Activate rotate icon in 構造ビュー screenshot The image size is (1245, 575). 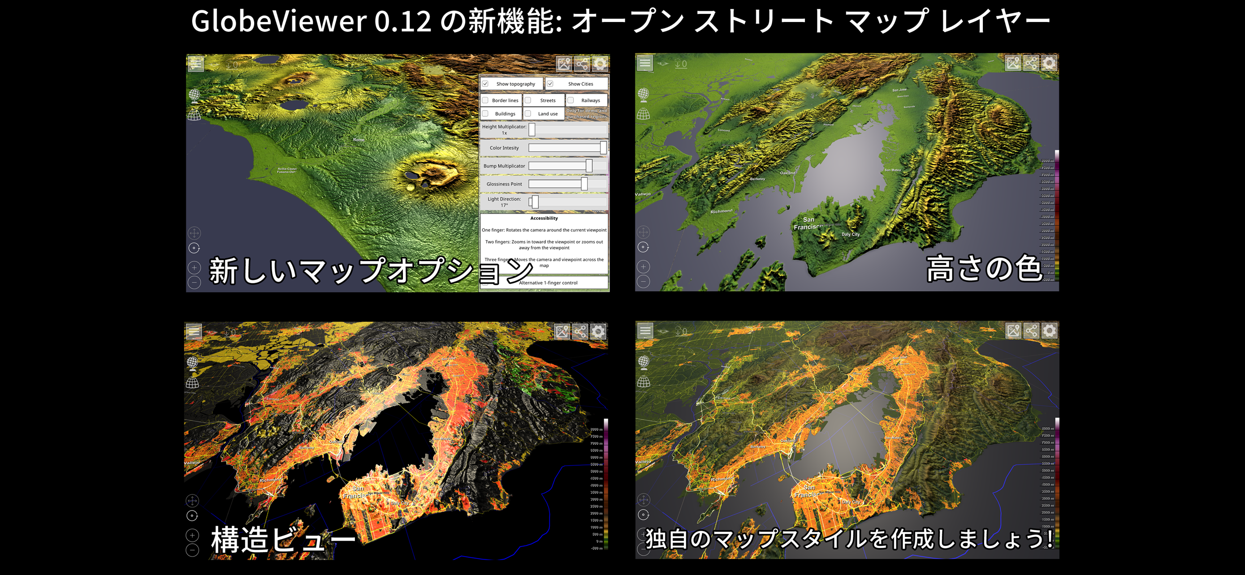(192, 515)
